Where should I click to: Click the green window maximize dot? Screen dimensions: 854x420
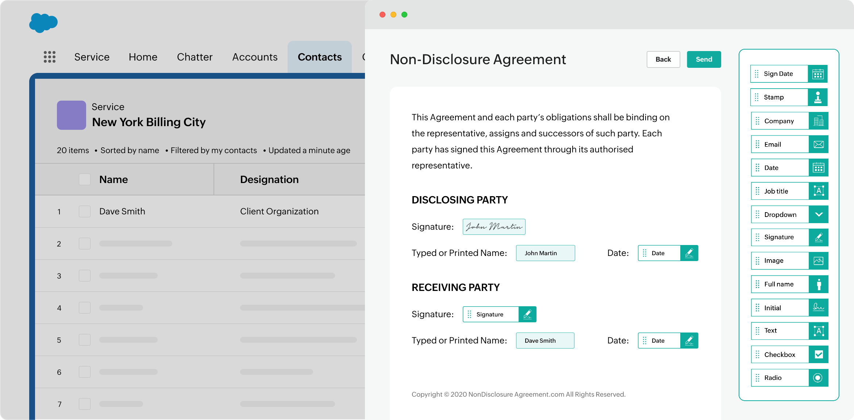tap(404, 15)
